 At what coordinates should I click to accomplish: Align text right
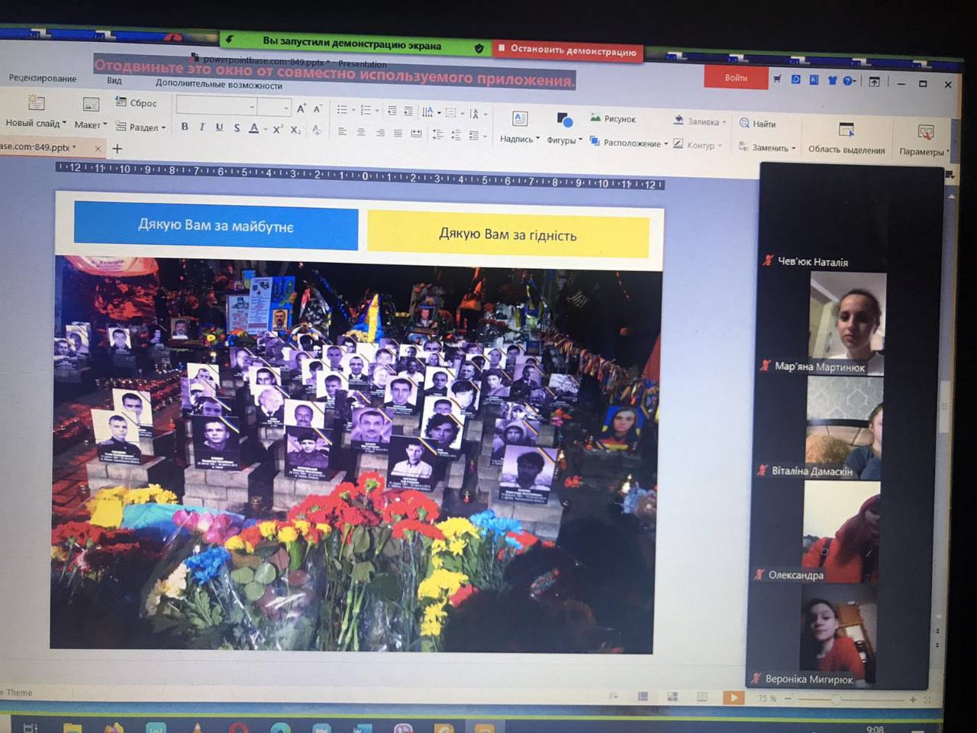(x=380, y=133)
